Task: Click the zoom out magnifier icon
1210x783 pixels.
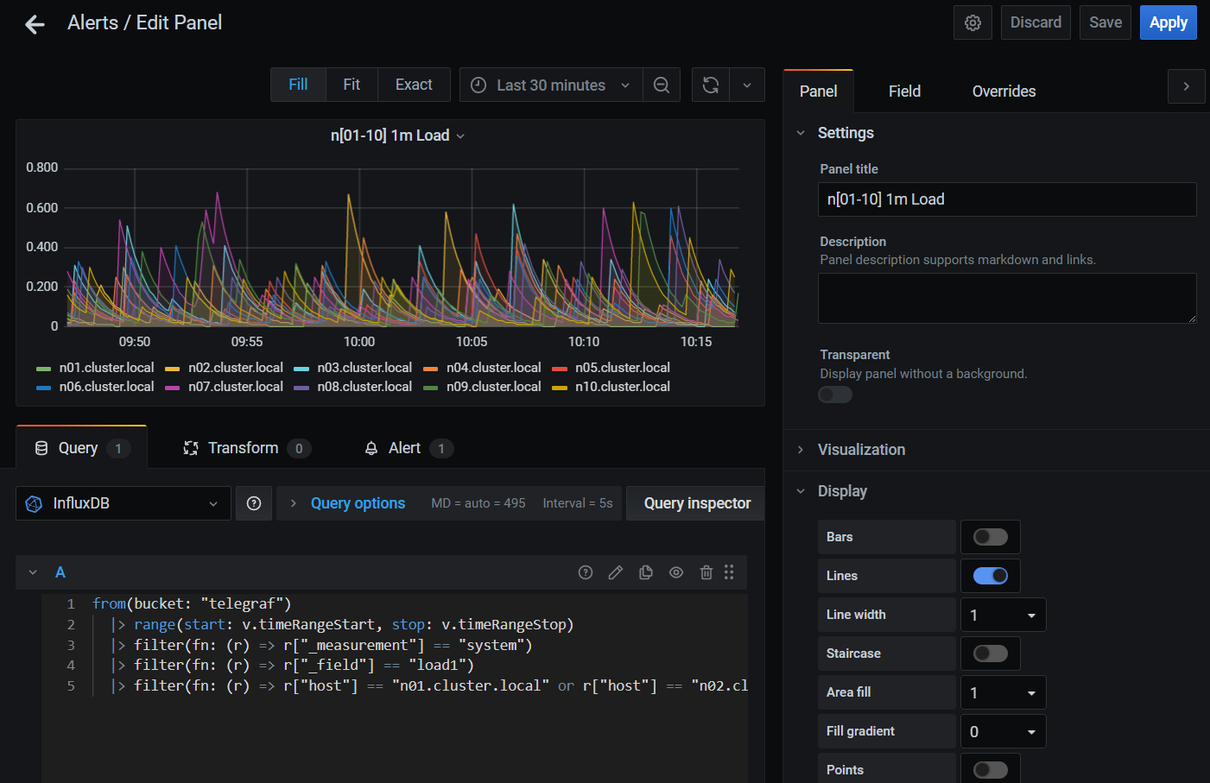Action: click(662, 85)
